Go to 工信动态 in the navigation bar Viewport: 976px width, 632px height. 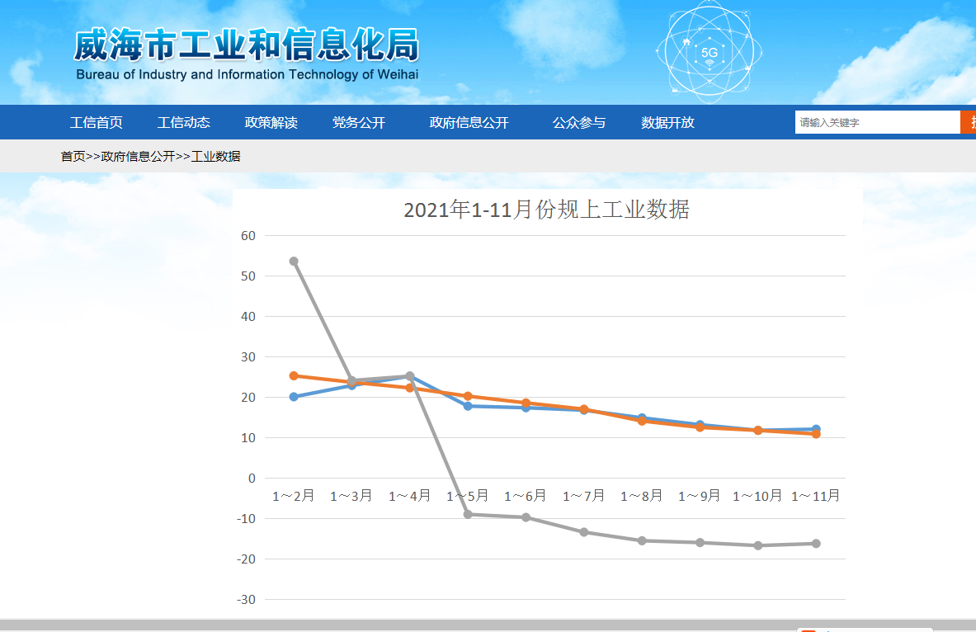(184, 122)
